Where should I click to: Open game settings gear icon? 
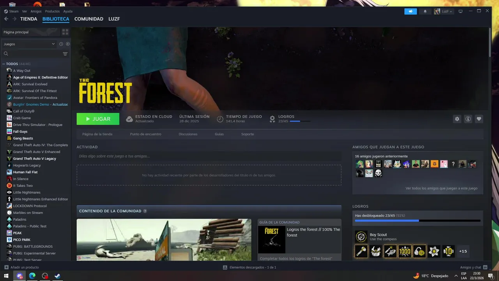[x=457, y=119]
